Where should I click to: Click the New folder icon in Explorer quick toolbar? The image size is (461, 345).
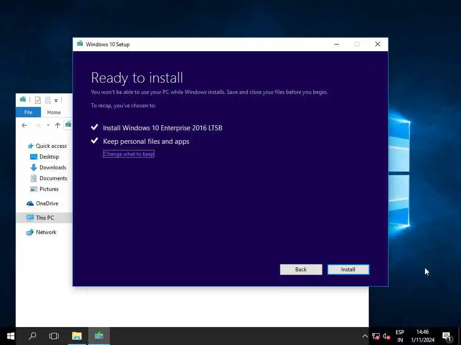coord(48,100)
